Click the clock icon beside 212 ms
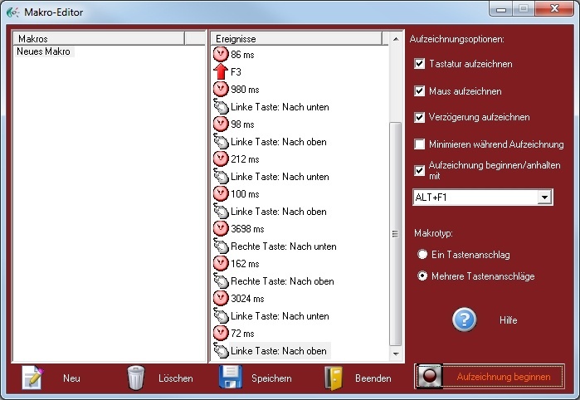580x400 pixels. click(221, 159)
